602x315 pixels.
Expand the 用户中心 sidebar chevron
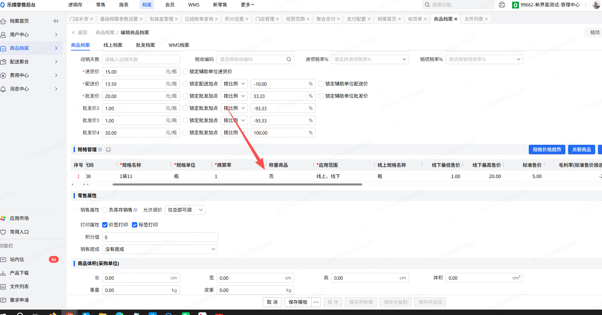pos(56,35)
